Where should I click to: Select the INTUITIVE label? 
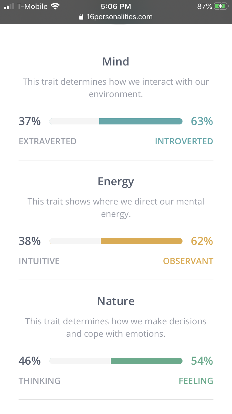tap(39, 261)
